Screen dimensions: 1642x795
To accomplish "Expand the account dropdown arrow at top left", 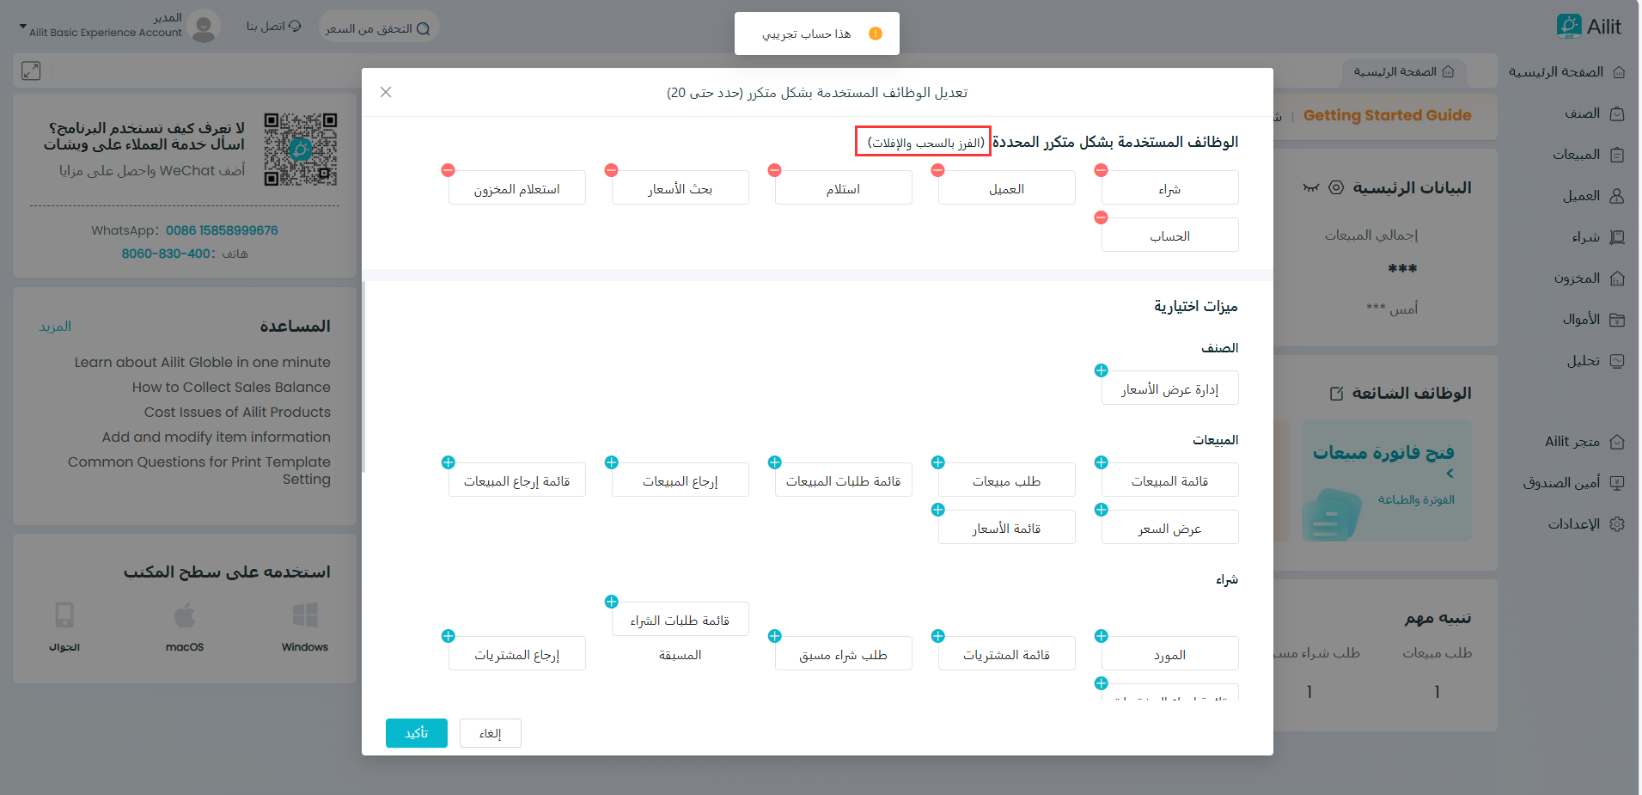I will [x=23, y=28].
